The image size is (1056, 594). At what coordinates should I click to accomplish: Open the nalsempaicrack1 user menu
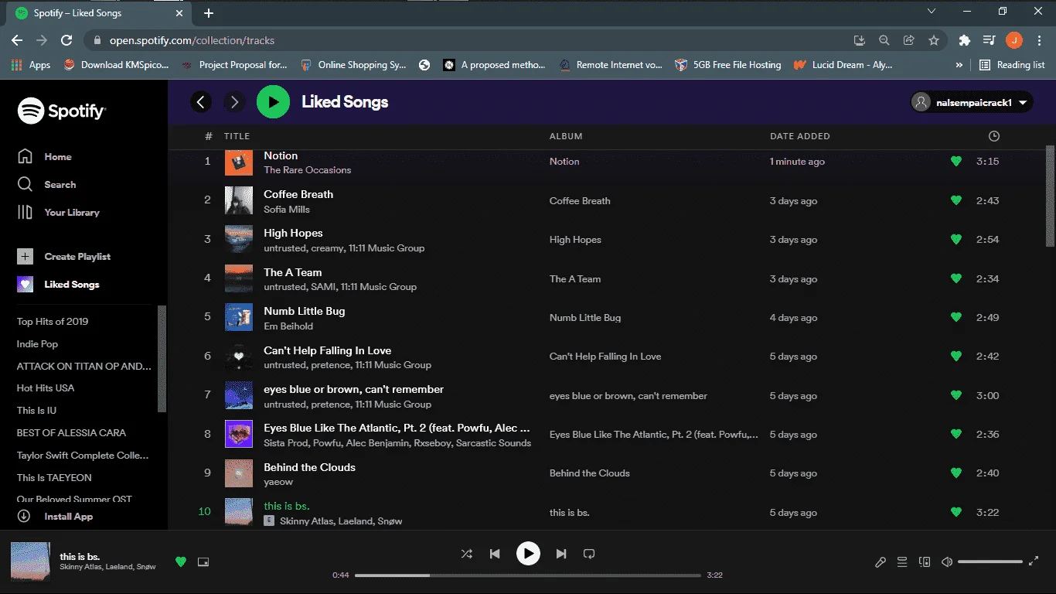point(972,102)
